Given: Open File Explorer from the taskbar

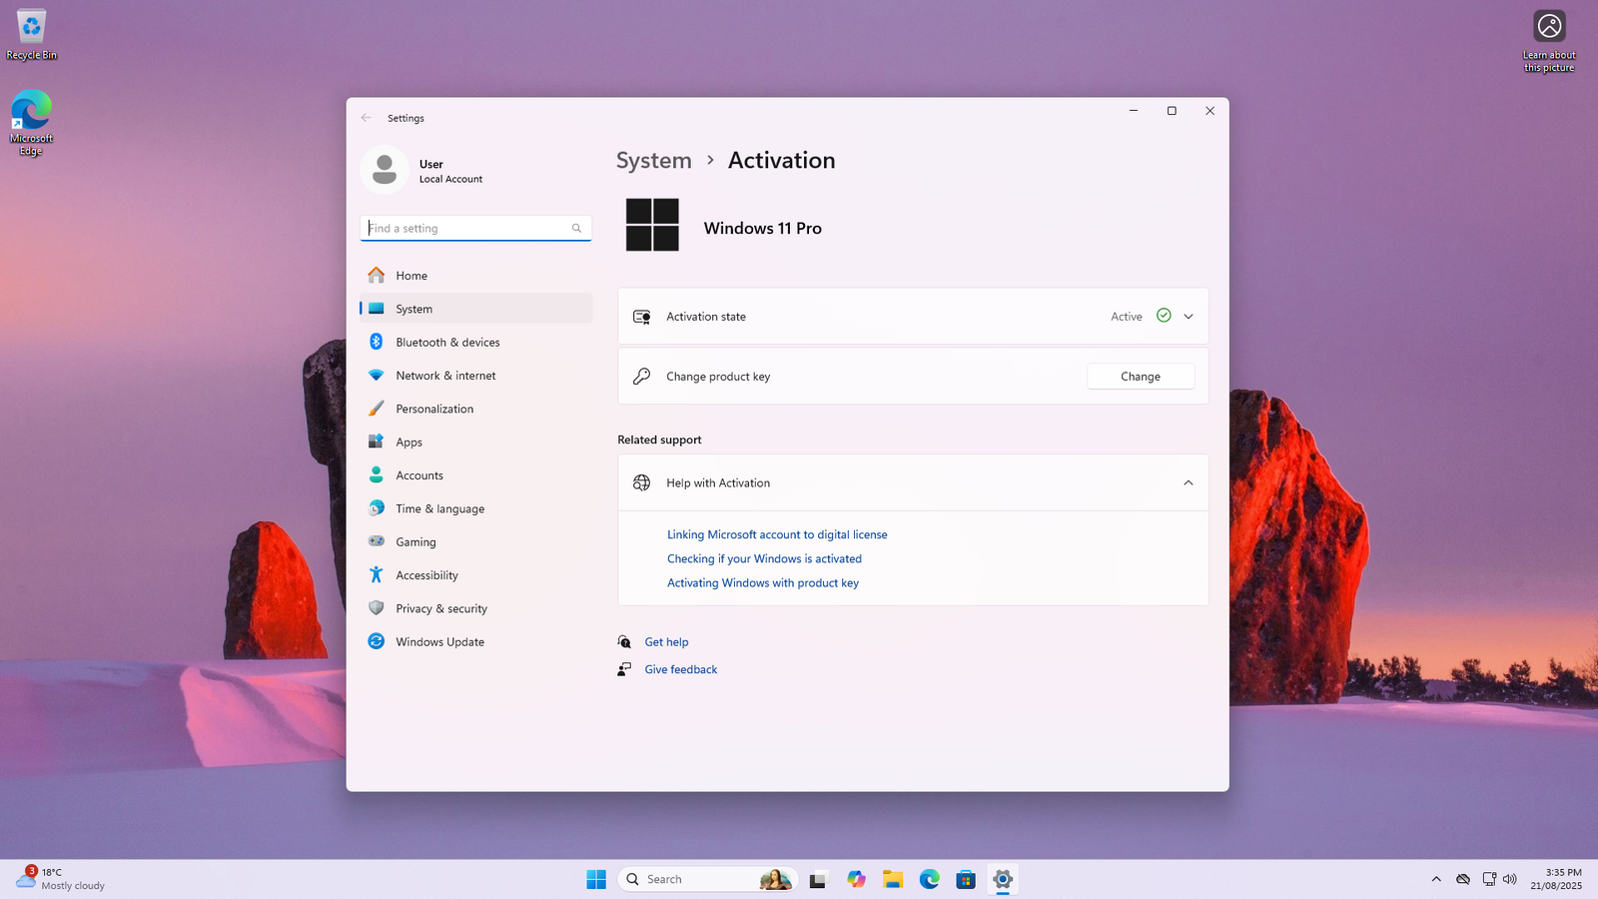Looking at the screenshot, I should [892, 879].
